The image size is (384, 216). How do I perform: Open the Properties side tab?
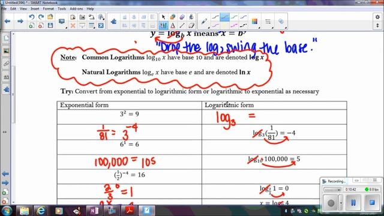[6, 77]
